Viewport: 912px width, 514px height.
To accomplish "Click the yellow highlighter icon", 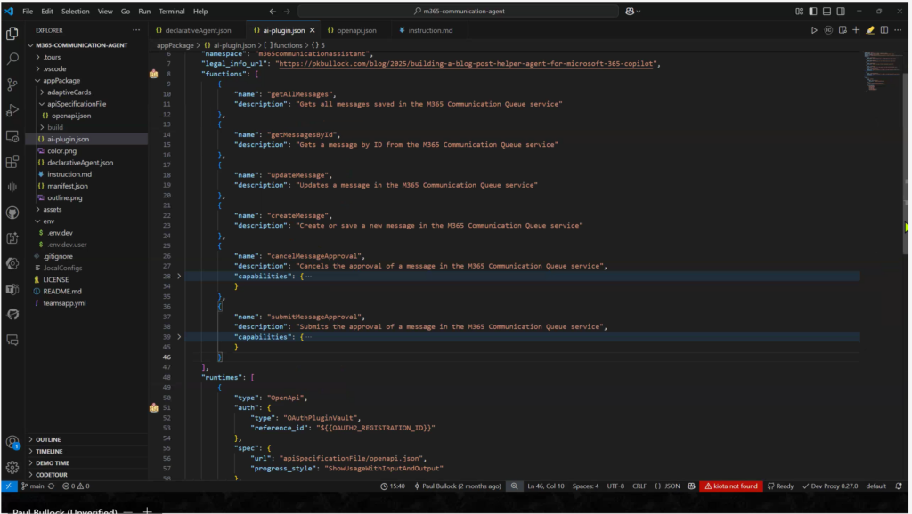I will click(x=870, y=30).
